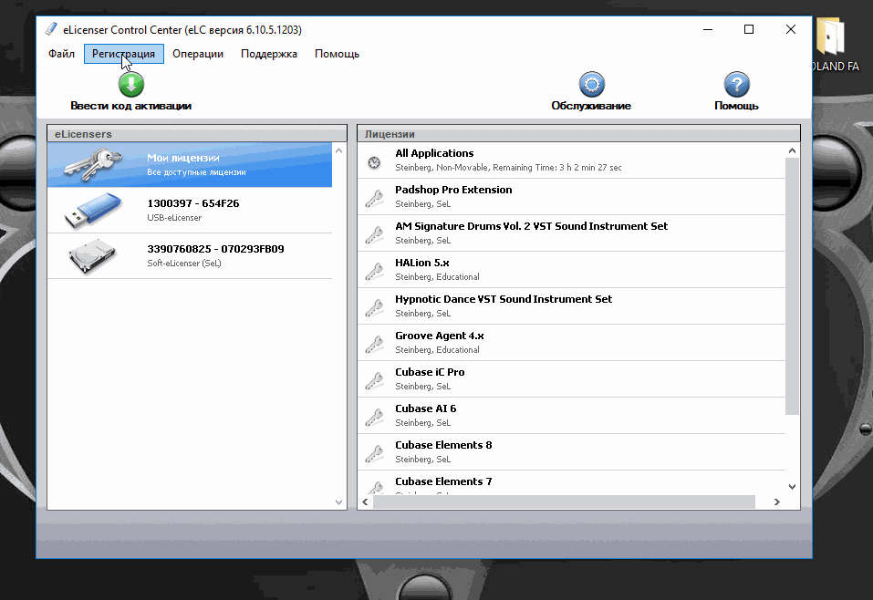Click the Soft-eLicenser (SeL) subtitle text
Image resolution: width=873 pixels, height=600 pixels.
(184, 264)
